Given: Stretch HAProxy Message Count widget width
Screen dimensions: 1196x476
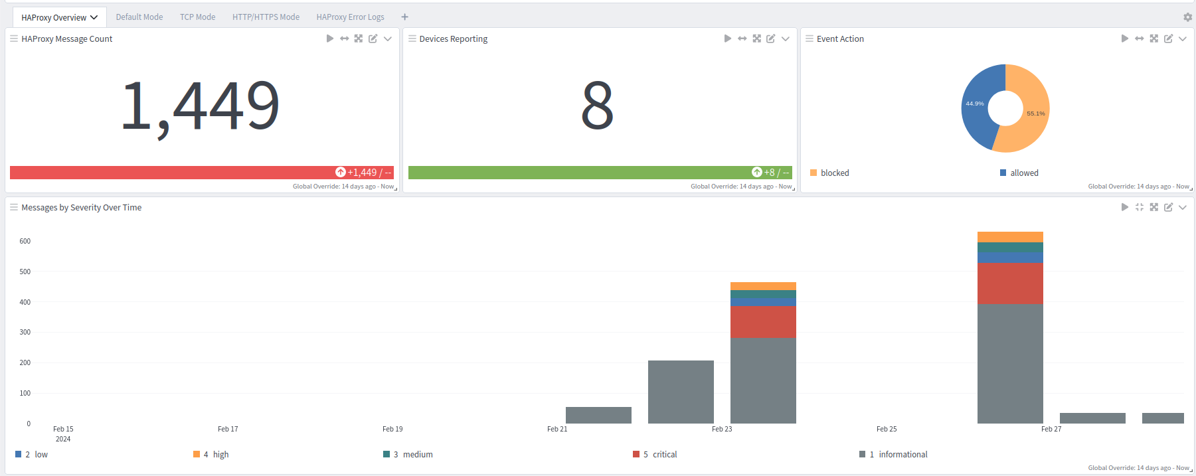Looking at the screenshot, I should click(344, 39).
